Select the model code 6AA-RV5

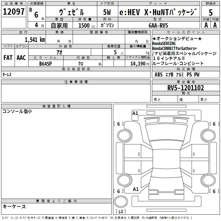158,25
